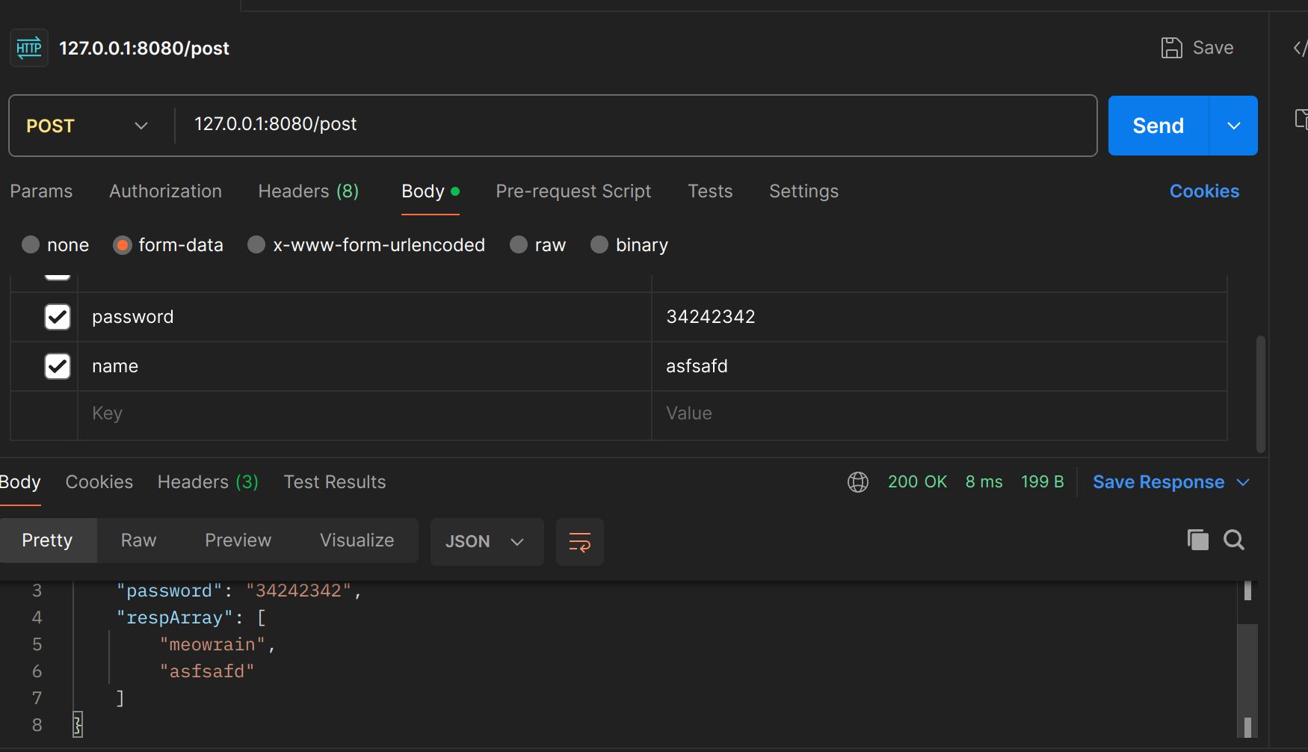
Task: Click the blue Send button
Action: [x=1158, y=126]
